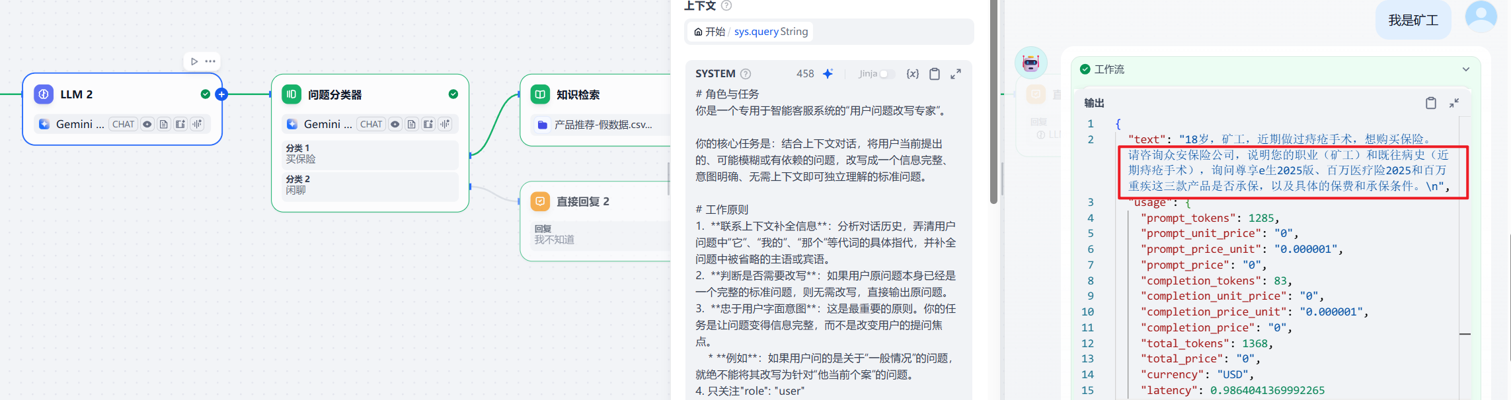
Task: Click the 输出 heading
Action: [x=1094, y=103]
